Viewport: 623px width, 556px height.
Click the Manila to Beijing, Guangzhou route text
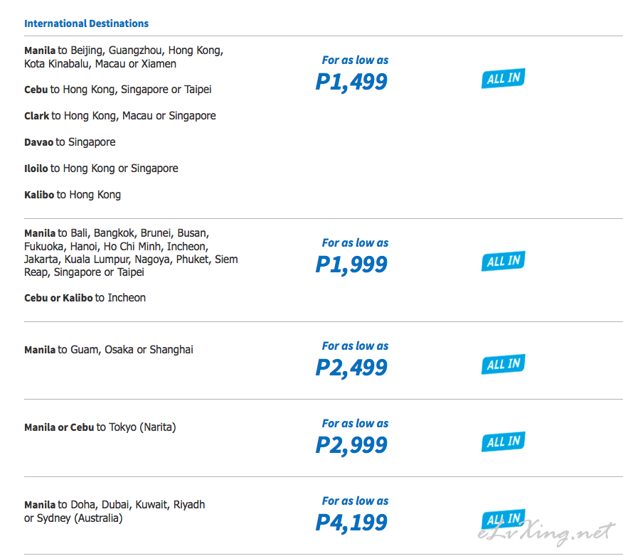[124, 57]
